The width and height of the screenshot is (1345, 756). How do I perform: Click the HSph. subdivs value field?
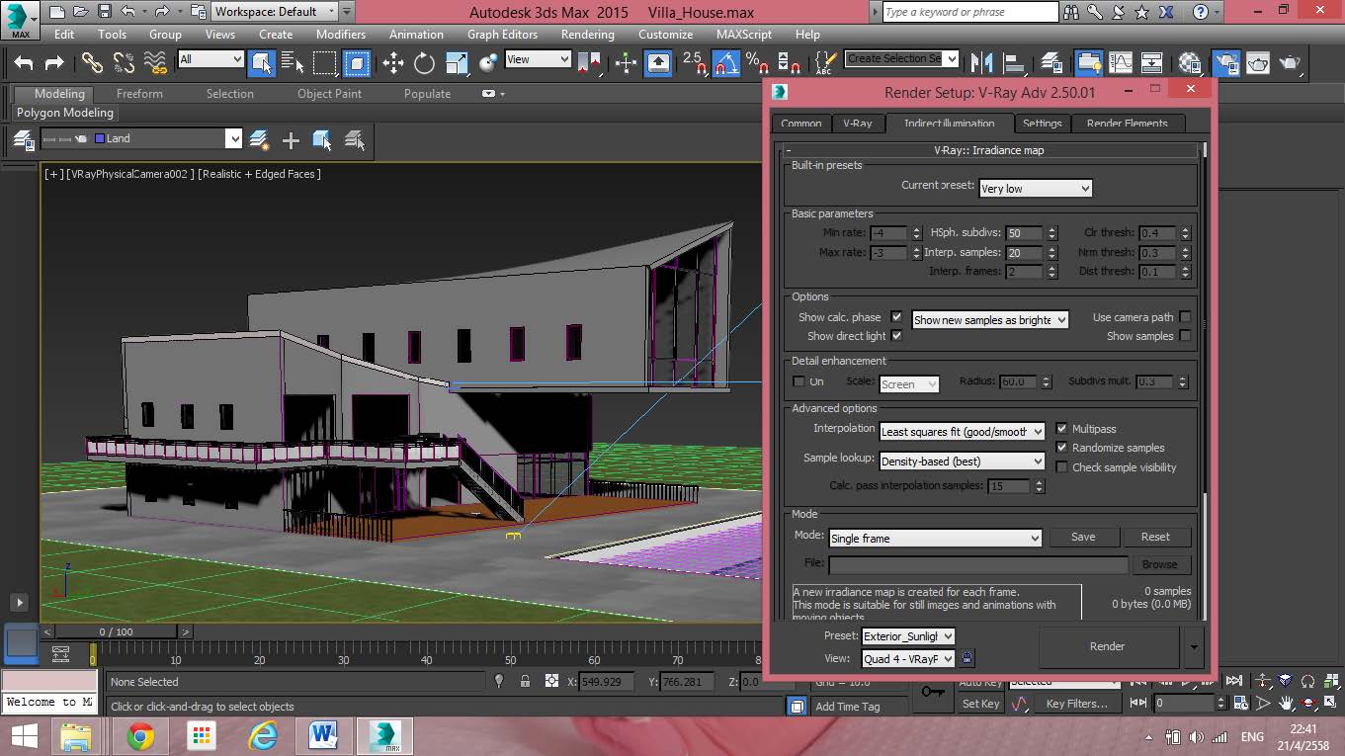(x=1025, y=234)
